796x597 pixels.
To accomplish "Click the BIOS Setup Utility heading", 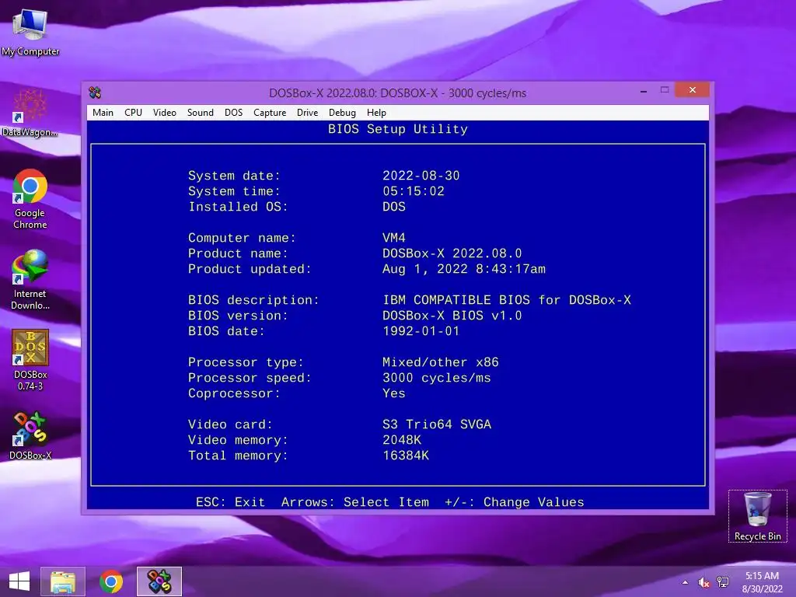I will (397, 129).
